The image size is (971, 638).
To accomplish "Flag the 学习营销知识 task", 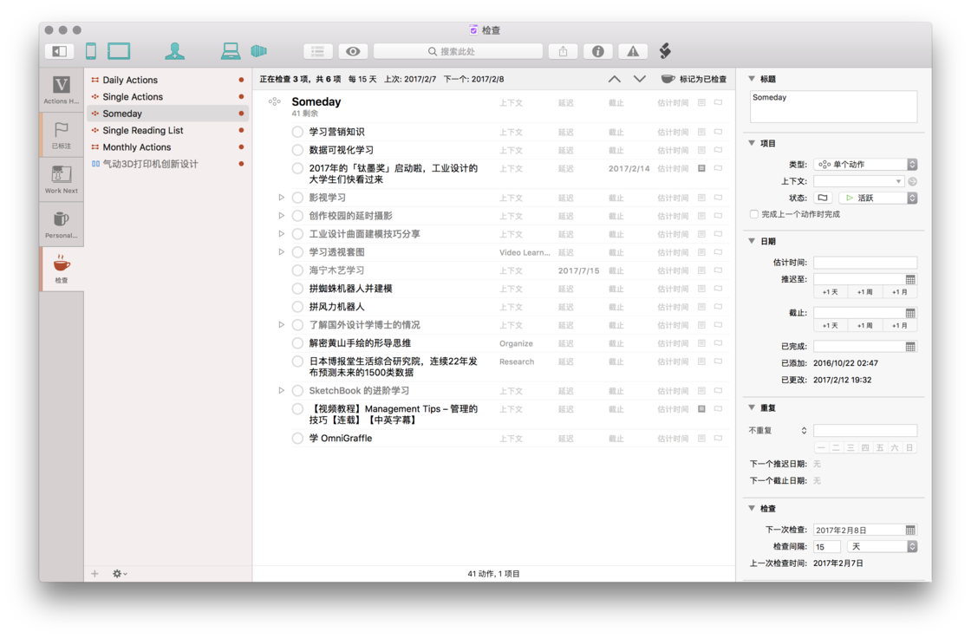I will [x=719, y=132].
